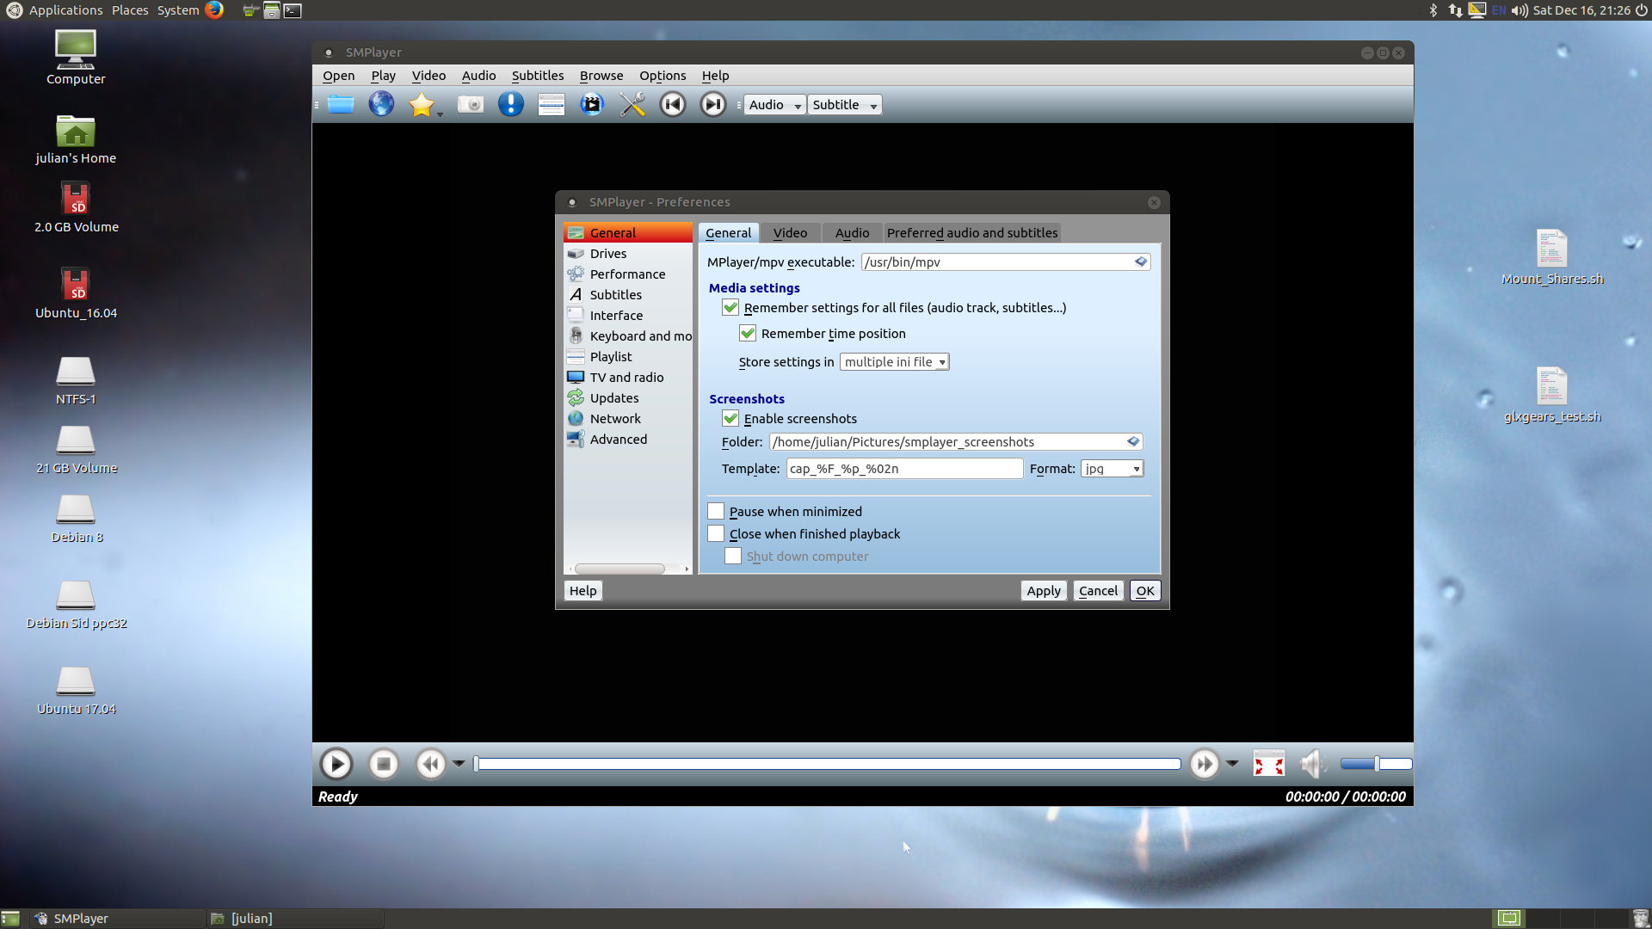The height and width of the screenshot is (929, 1652).
Task: Click the Apply button
Action: (x=1043, y=591)
